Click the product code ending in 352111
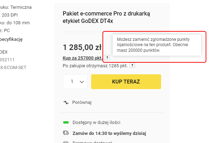This screenshot has height=143, width=212. [x=6, y=60]
